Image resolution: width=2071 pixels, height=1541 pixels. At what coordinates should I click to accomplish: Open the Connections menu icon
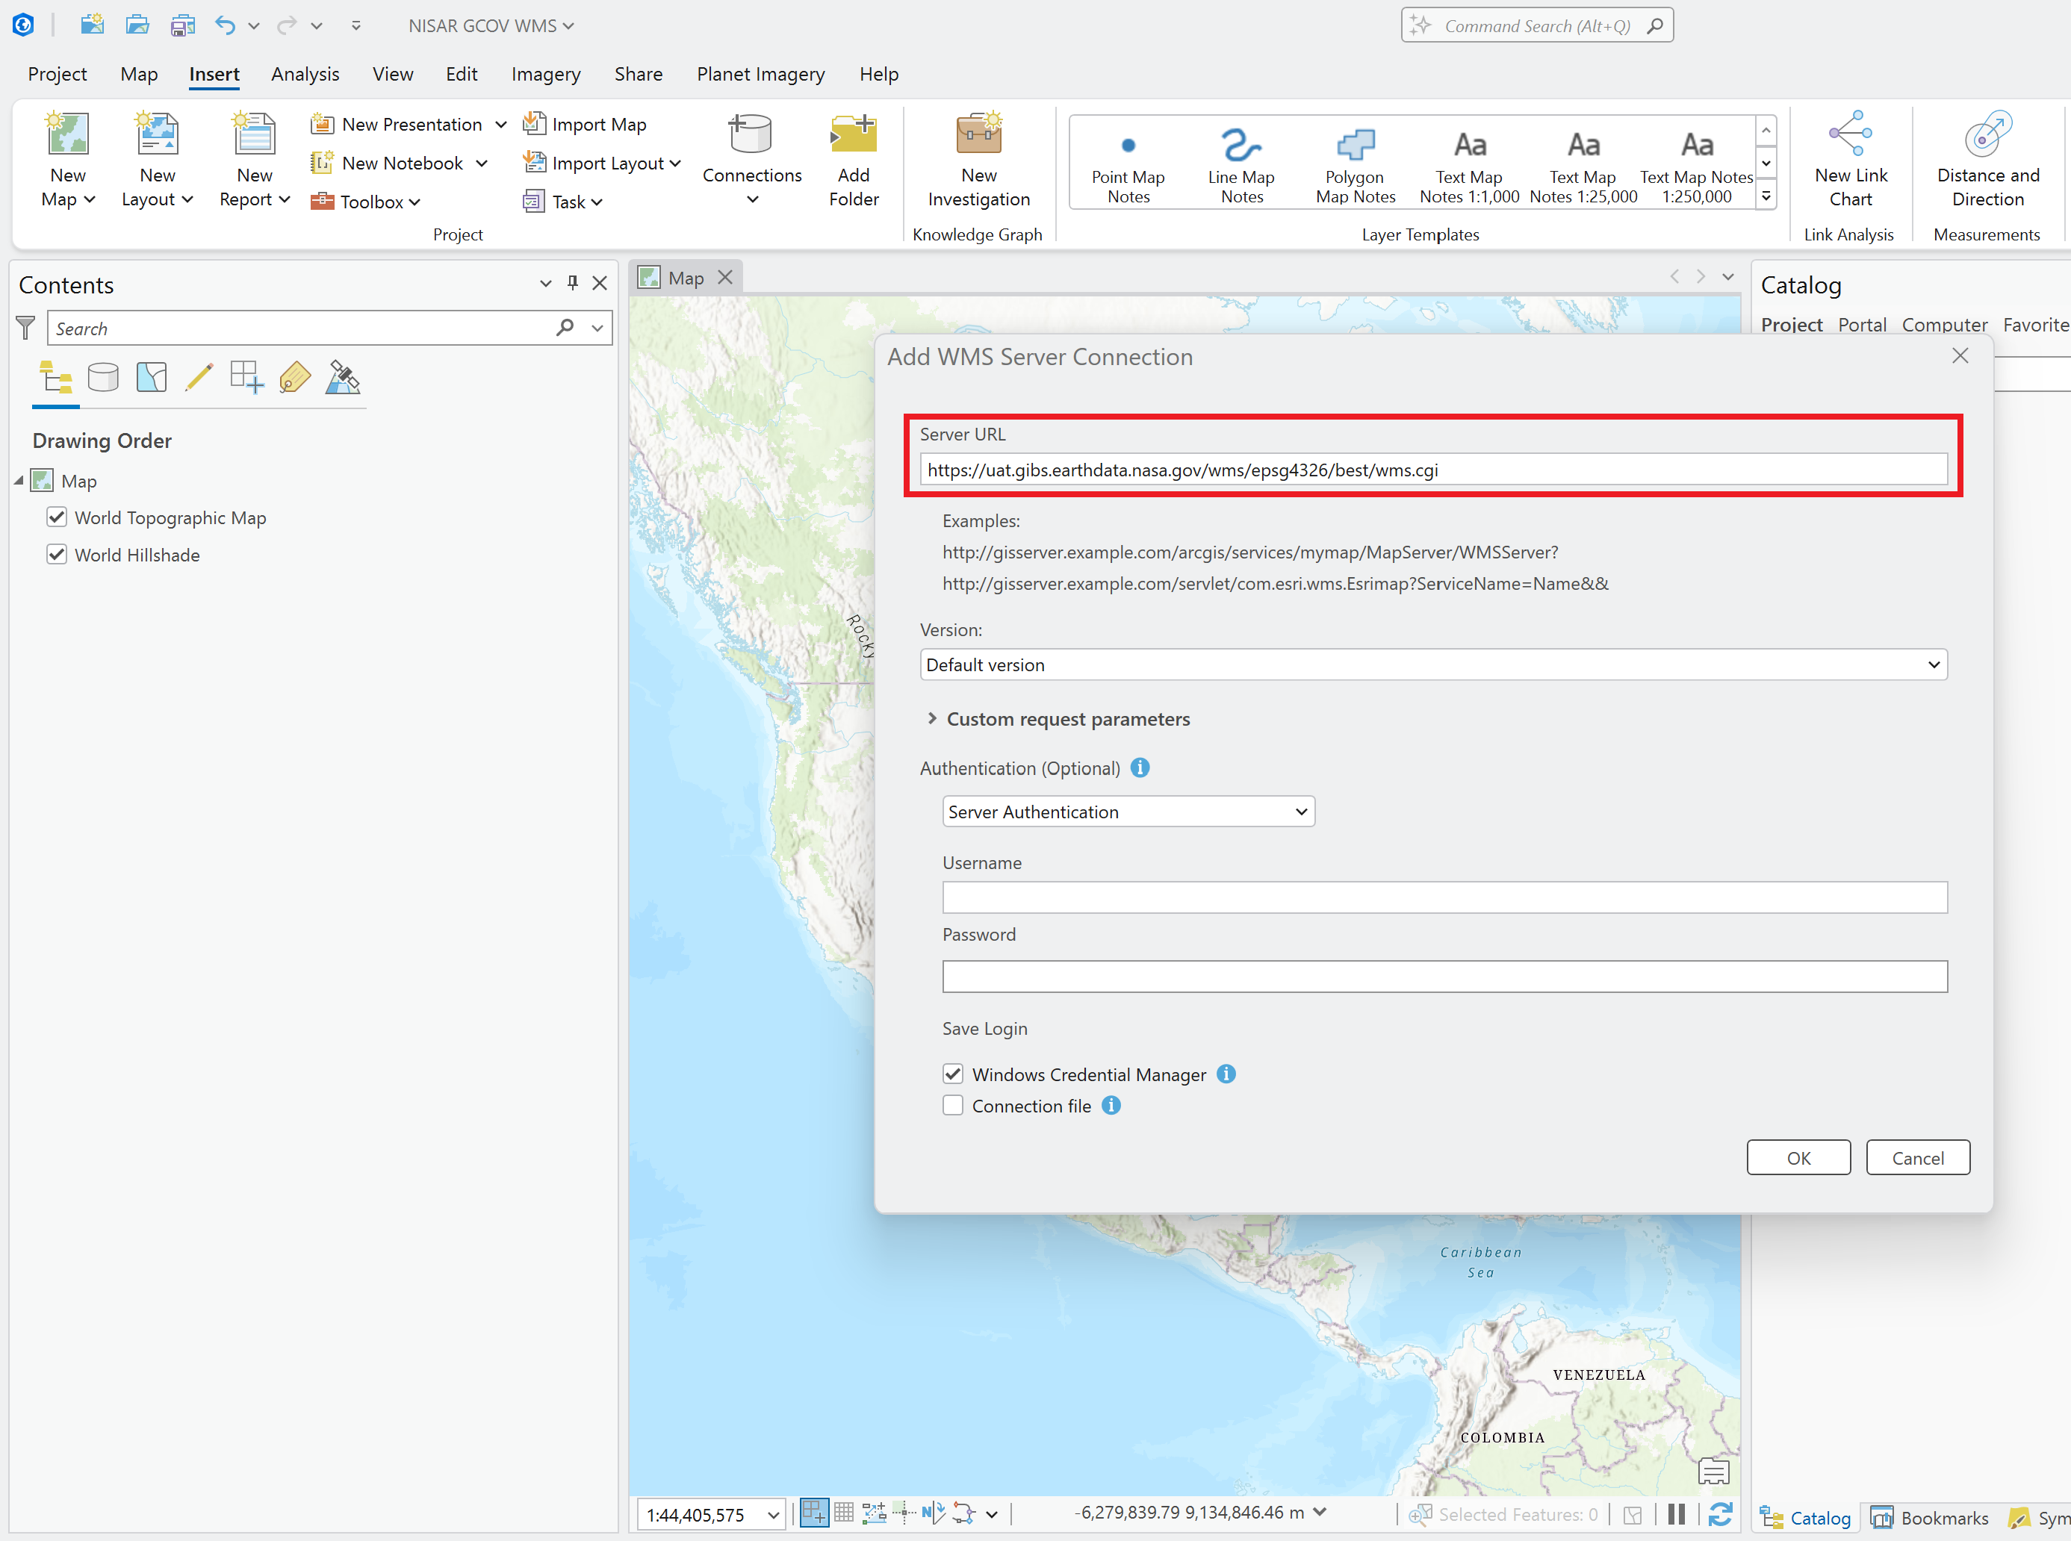point(751,134)
